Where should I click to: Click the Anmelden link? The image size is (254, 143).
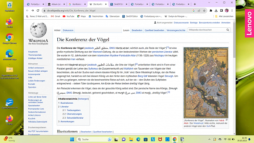point(226,23)
